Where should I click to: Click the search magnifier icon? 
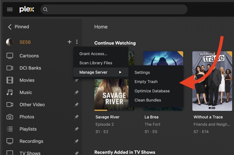45,9
